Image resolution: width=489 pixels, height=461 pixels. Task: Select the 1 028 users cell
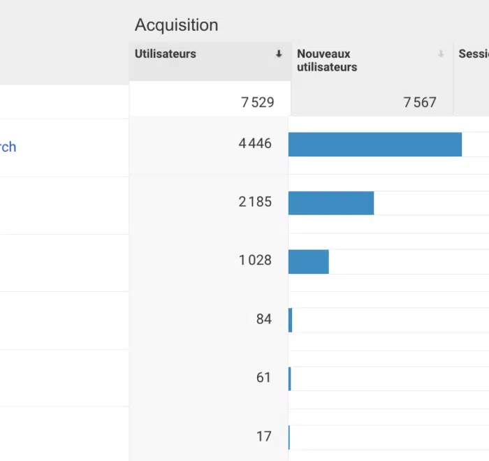(x=254, y=260)
